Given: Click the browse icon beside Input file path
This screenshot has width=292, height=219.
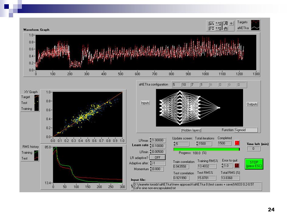Looking at the screenshot, I should (132, 186).
